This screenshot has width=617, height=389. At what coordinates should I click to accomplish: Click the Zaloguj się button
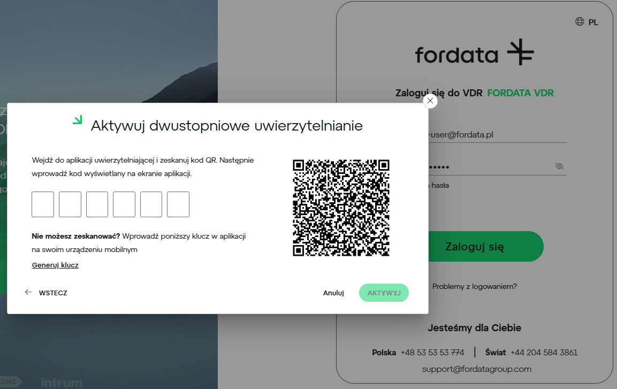click(485, 247)
